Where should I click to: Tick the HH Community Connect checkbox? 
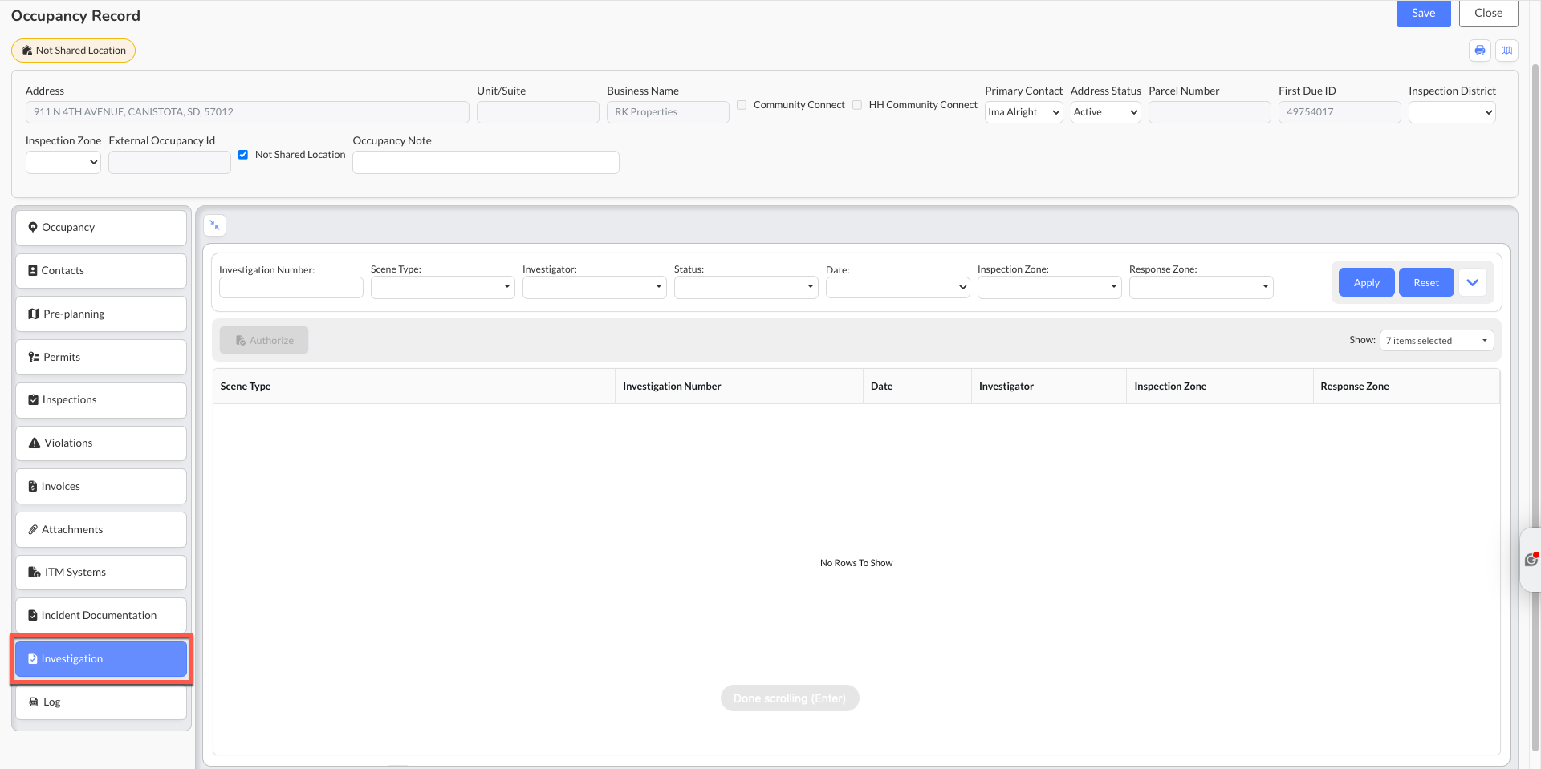[x=857, y=105]
